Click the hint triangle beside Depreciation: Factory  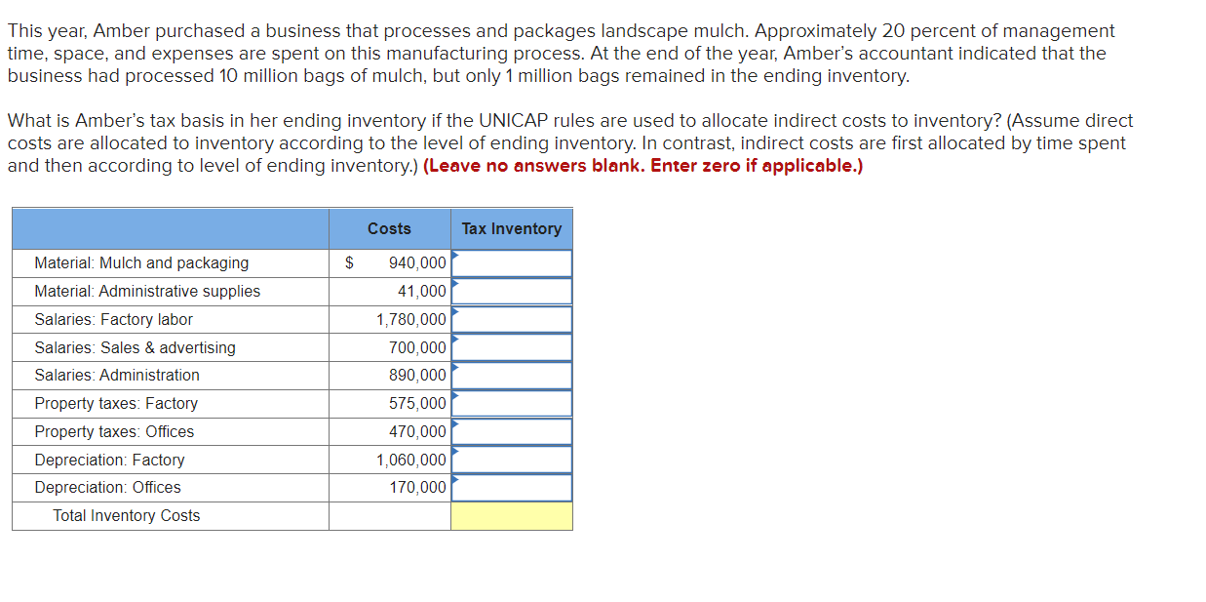454,451
